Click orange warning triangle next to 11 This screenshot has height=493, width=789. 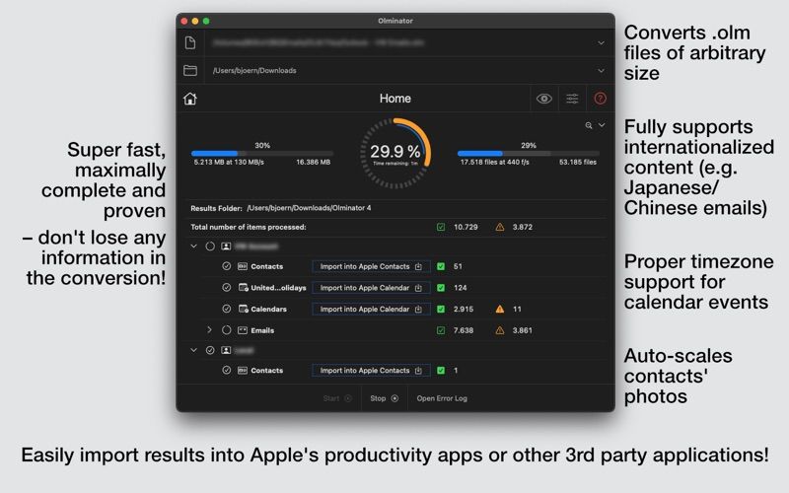tap(500, 309)
